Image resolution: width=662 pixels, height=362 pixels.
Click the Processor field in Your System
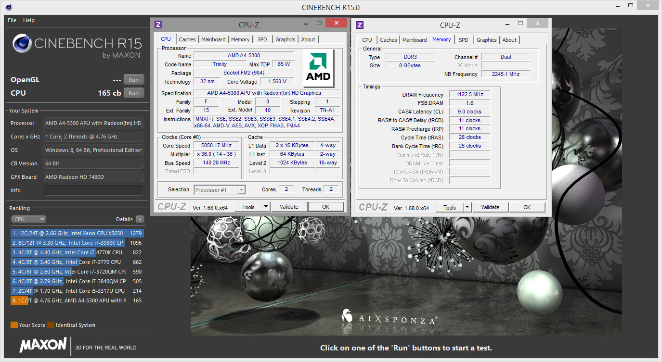pyautogui.click(x=93, y=123)
